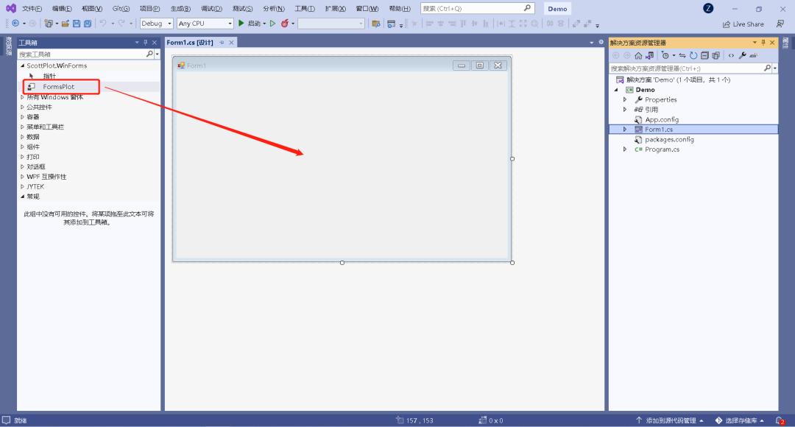The width and height of the screenshot is (795, 427).
Task: Click Collapse All icon in Solution Explorer
Action: coord(704,55)
